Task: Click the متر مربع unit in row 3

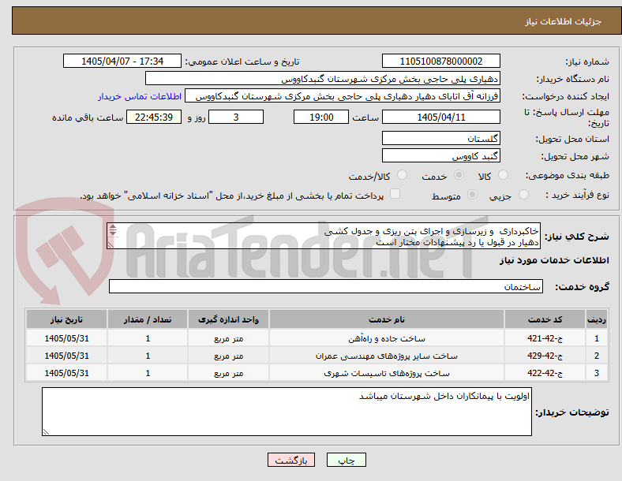Action: pyautogui.click(x=228, y=374)
